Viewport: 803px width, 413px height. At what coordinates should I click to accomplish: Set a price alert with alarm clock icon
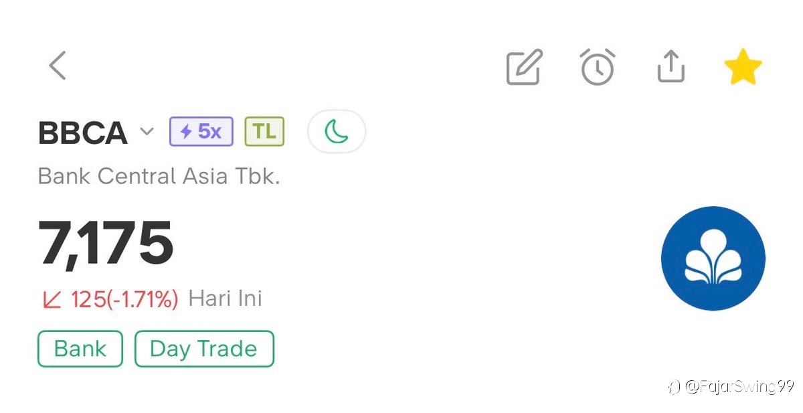[597, 67]
